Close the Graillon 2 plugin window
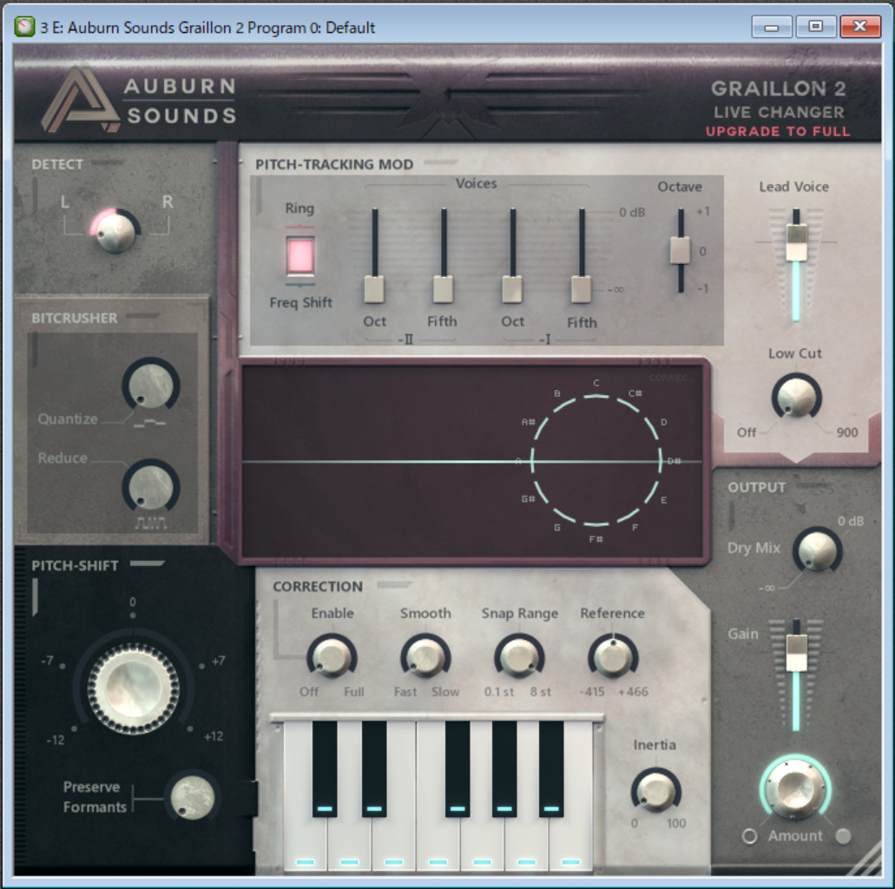Image resolution: width=895 pixels, height=889 pixels. (860, 27)
